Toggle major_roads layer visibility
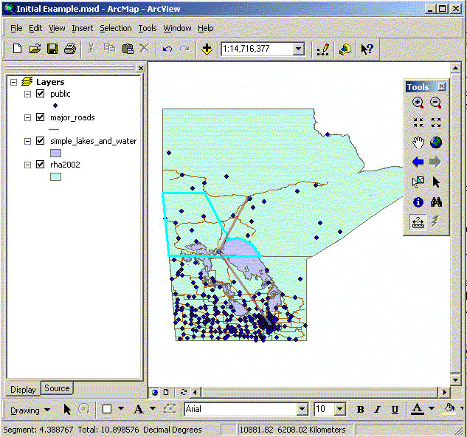The height and width of the screenshot is (437, 467). 41,117
